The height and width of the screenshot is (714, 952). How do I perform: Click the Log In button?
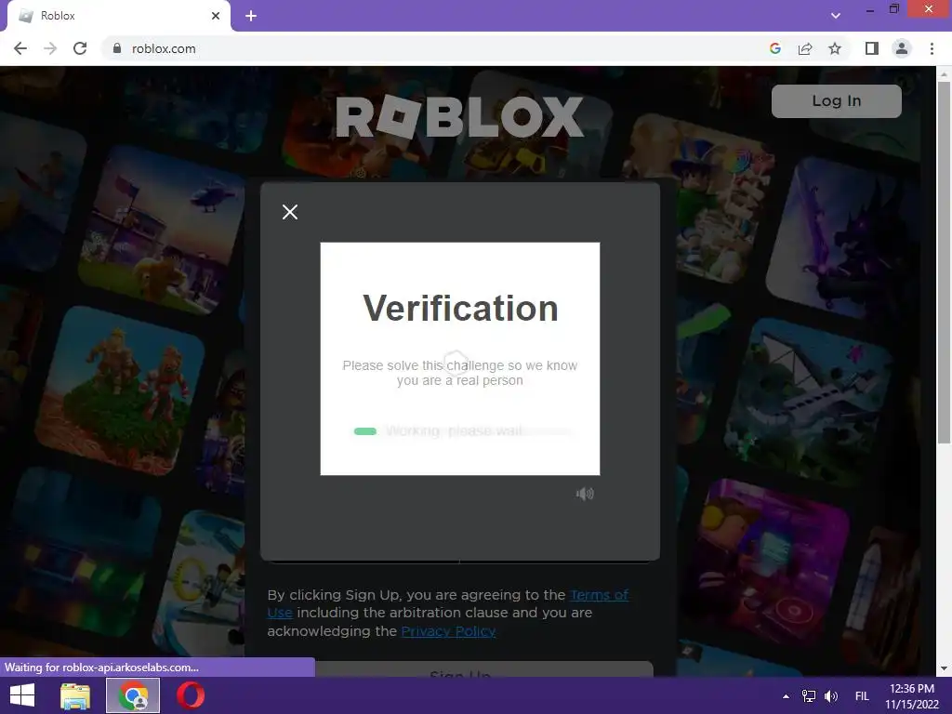pos(836,100)
